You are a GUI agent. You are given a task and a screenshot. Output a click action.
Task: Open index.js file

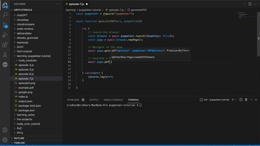click(23, 97)
